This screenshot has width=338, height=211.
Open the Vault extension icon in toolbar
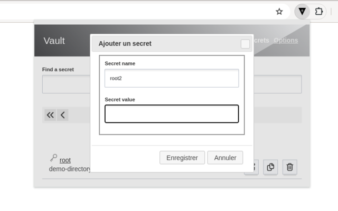(x=302, y=12)
